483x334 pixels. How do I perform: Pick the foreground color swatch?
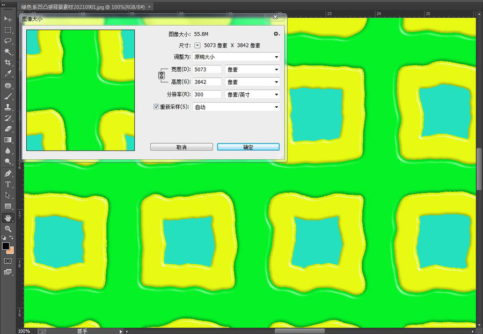click(5, 246)
